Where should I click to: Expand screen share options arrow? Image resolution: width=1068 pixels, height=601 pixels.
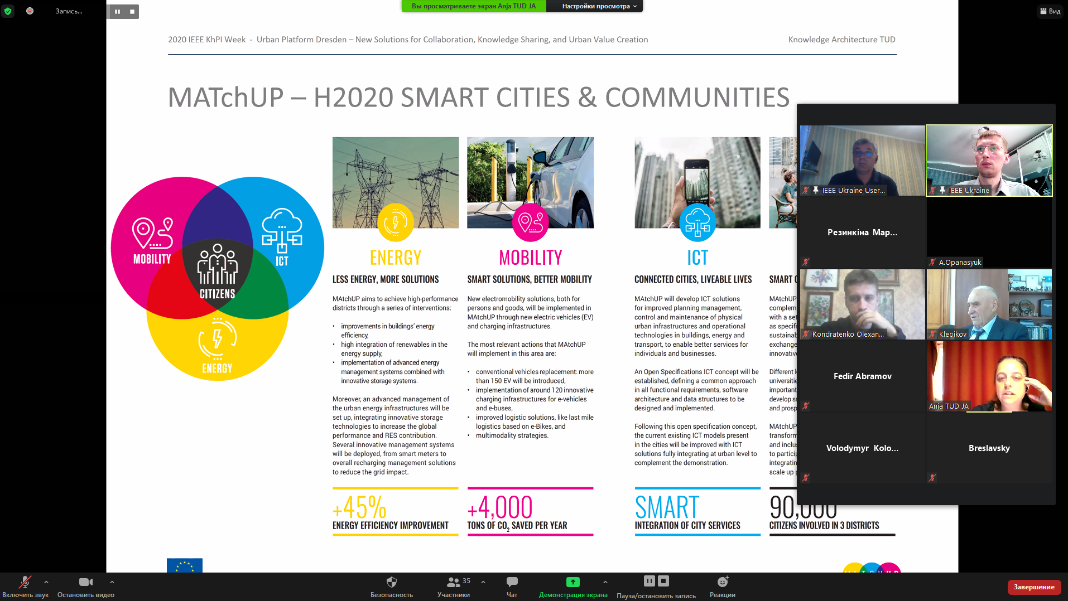[x=605, y=582]
